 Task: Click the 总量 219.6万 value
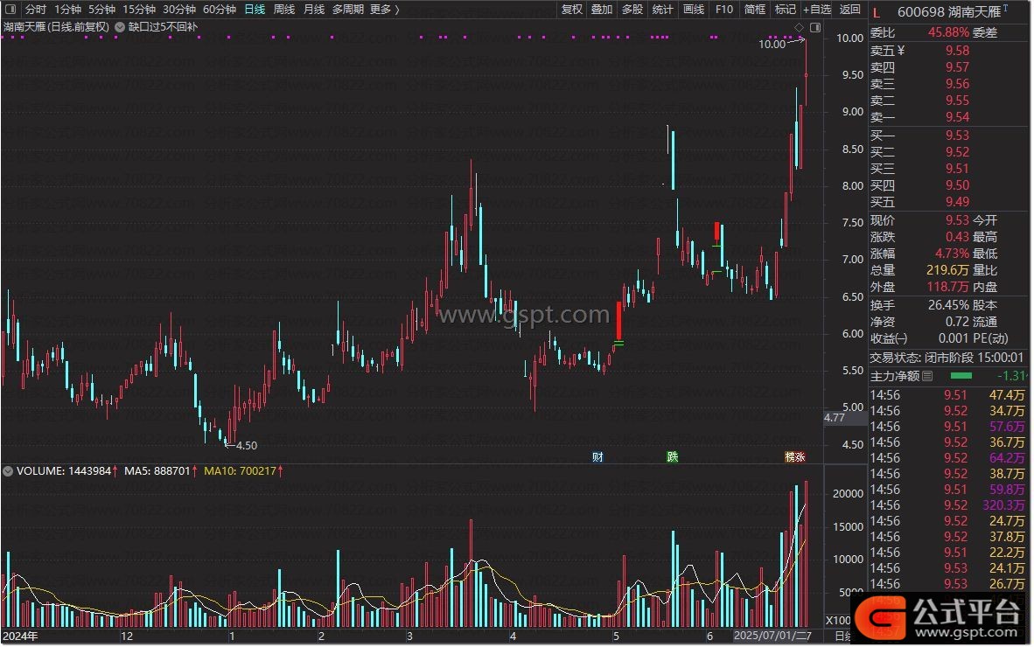[x=947, y=270]
